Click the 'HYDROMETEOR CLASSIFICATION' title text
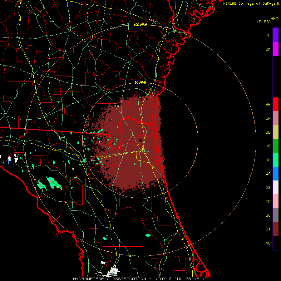281x281 pixels. point(110,279)
